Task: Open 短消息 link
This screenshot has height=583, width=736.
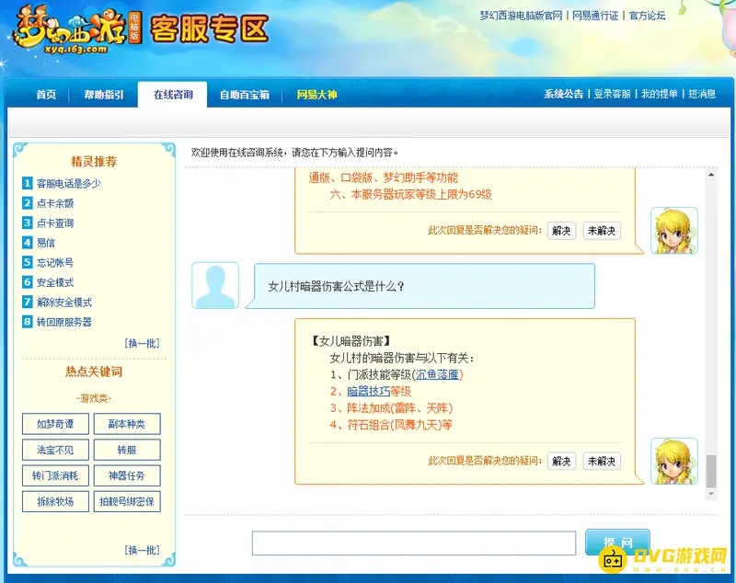Action: pyautogui.click(x=702, y=94)
